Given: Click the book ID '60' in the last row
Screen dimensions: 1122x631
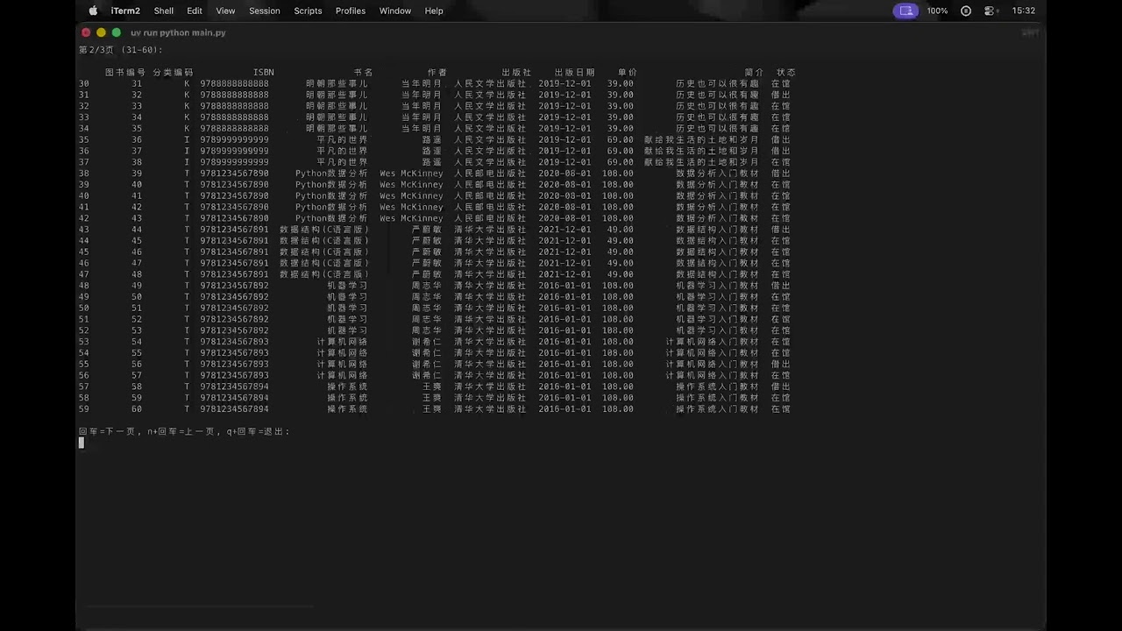Looking at the screenshot, I should (137, 409).
